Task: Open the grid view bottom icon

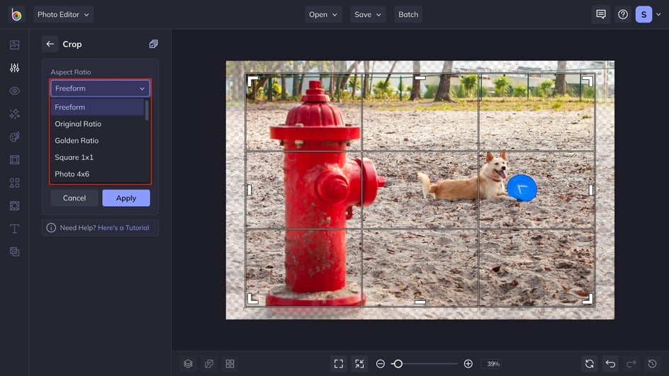Action: (x=230, y=364)
